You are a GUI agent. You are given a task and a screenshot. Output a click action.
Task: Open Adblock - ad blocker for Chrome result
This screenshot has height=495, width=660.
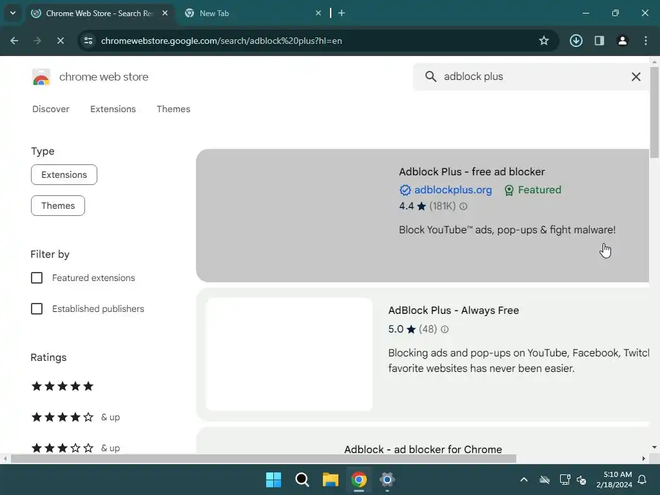[x=423, y=449]
